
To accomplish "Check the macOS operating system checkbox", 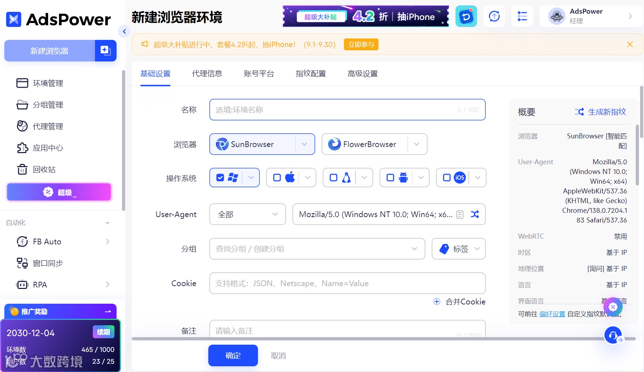I will [x=277, y=178].
